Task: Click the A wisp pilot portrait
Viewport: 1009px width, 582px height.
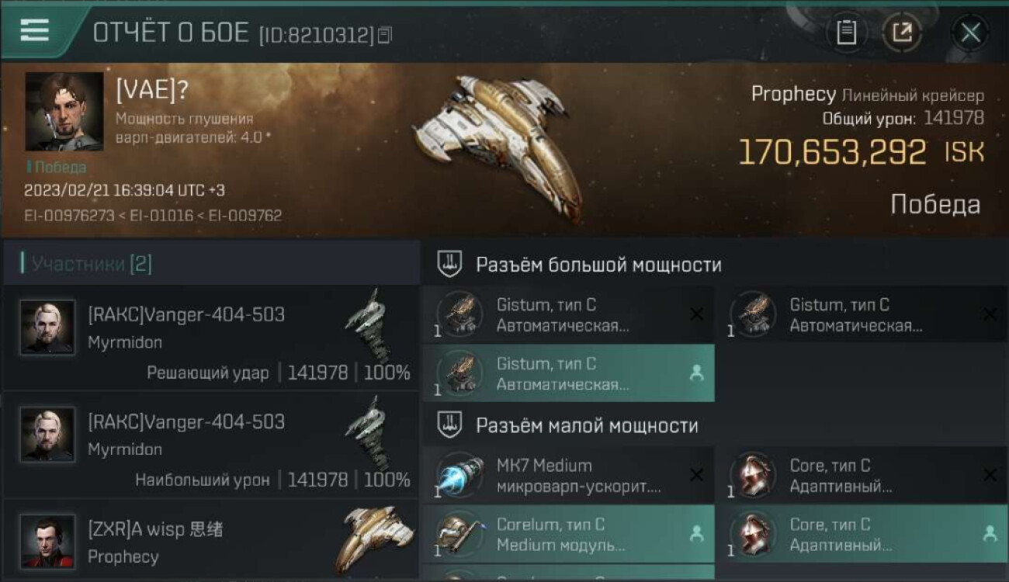Action: click(x=48, y=541)
